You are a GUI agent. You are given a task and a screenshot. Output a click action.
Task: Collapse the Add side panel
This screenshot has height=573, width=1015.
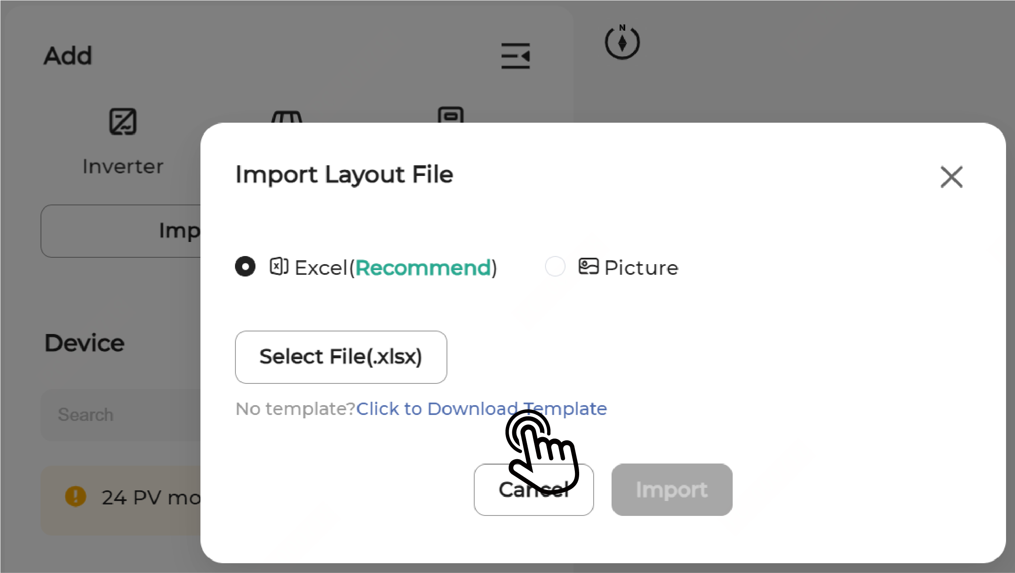point(515,56)
